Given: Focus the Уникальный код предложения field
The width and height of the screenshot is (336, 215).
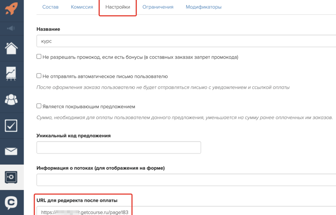Looking at the screenshot, I should (x=119, y=147).
